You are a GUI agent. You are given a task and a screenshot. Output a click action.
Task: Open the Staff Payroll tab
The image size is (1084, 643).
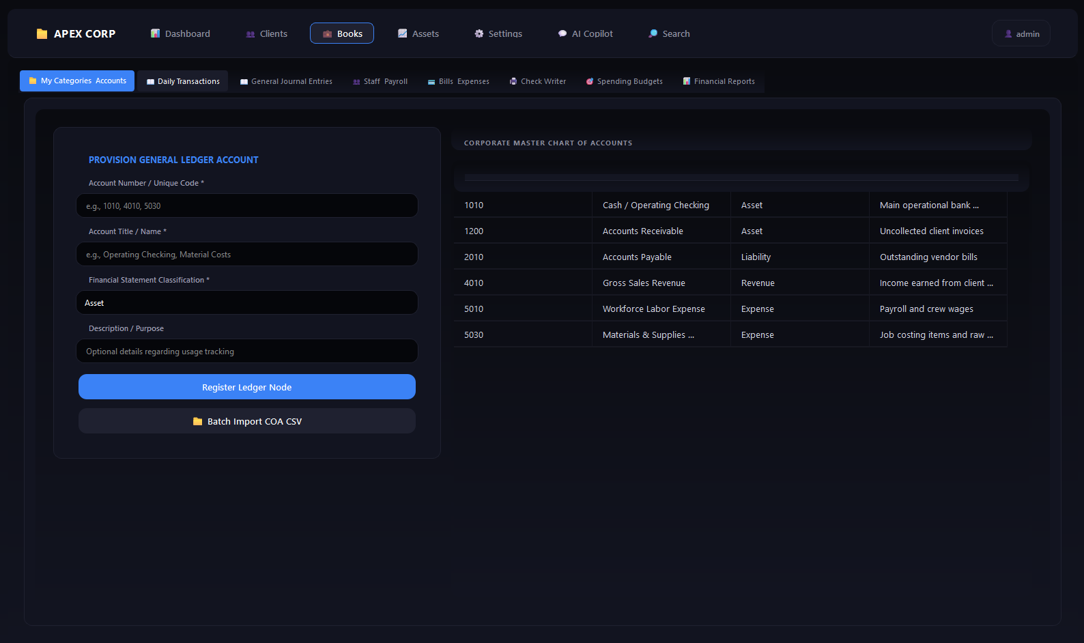pyautogui.click(x=380, y=81)
